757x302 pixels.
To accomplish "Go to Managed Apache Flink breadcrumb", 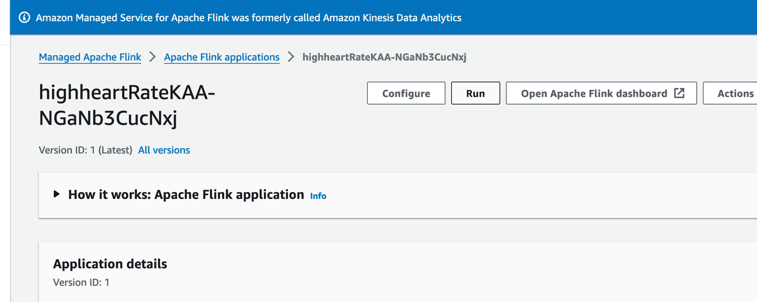I will [90, 57].
